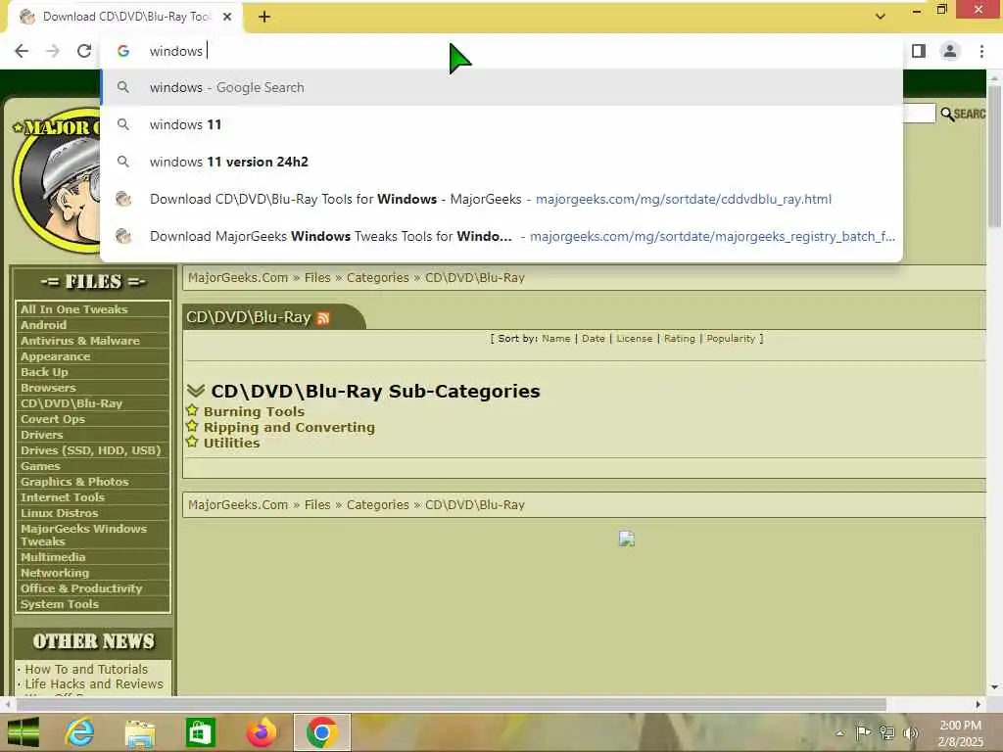Sort the list by License
The width and height of the screenshot is (1003, 752).
tap(634, 338)
